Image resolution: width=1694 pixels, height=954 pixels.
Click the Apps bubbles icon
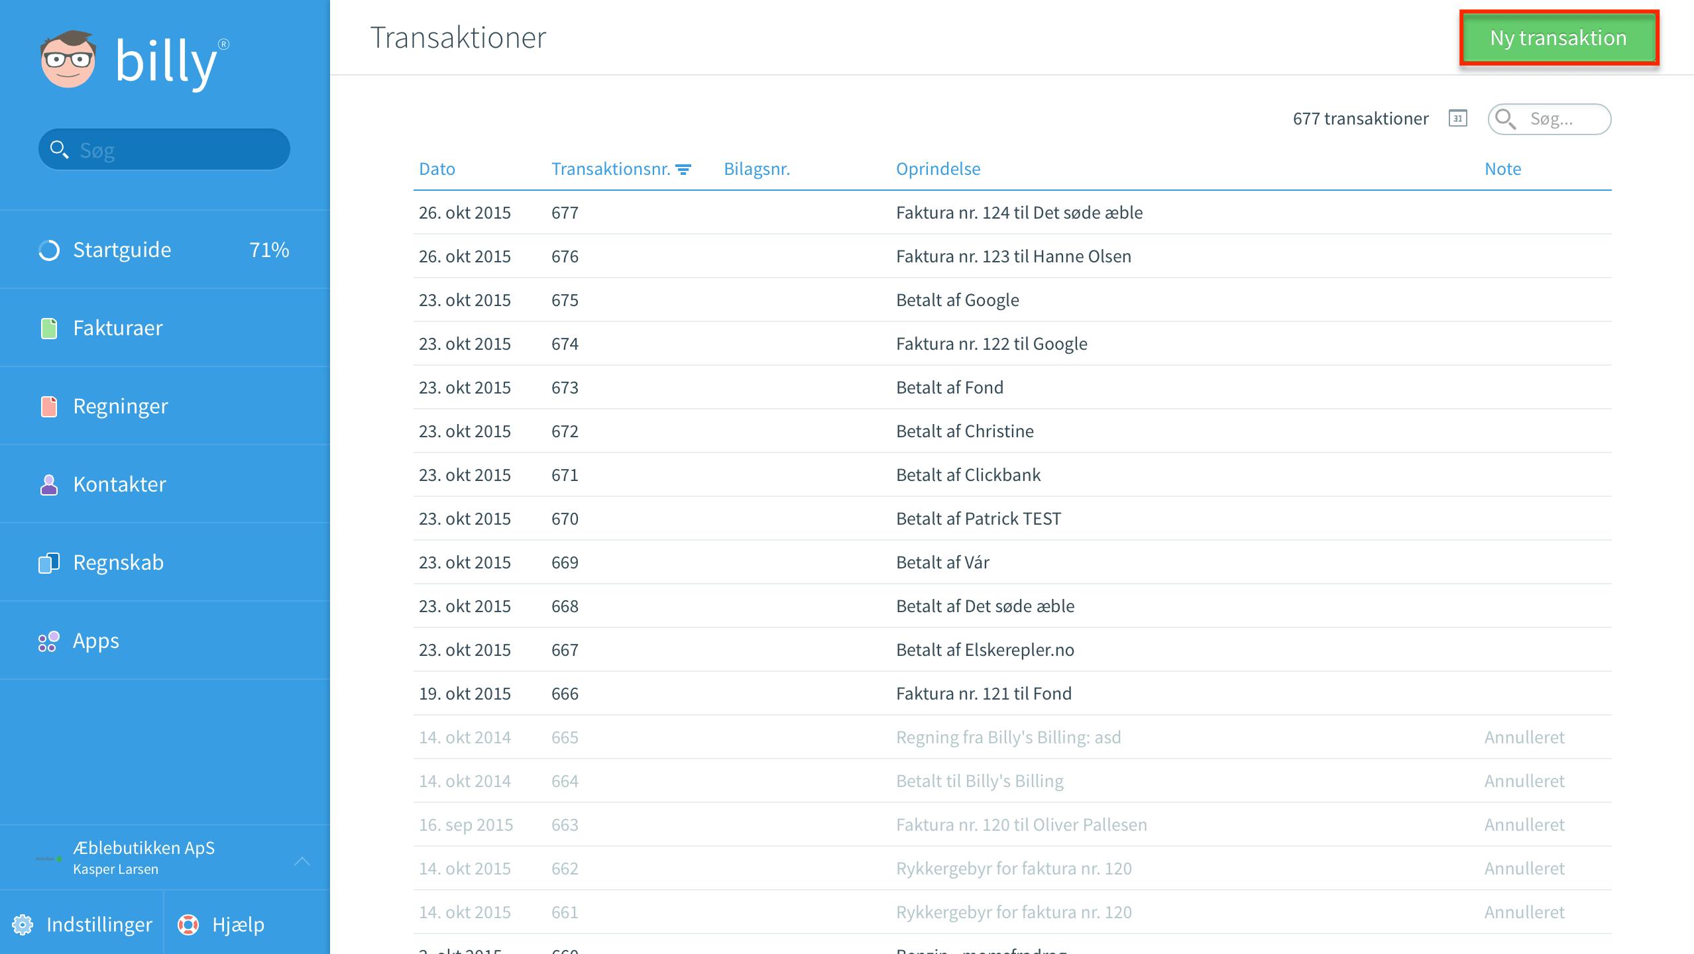pos(49,641)
